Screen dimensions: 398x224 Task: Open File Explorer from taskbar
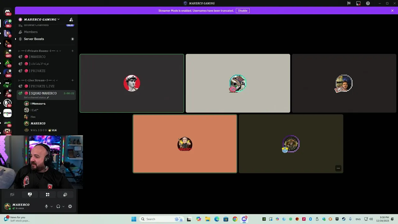tap(208, 219)
